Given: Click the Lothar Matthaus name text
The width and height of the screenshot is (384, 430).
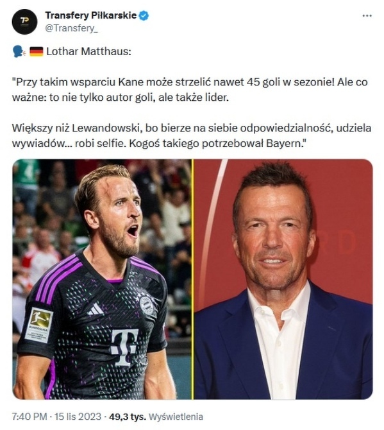Looking at the screenshot, I should pos(88,51).
